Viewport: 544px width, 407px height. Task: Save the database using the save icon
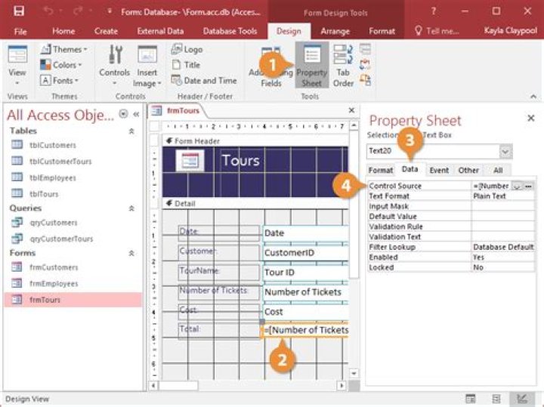point(19,11)
